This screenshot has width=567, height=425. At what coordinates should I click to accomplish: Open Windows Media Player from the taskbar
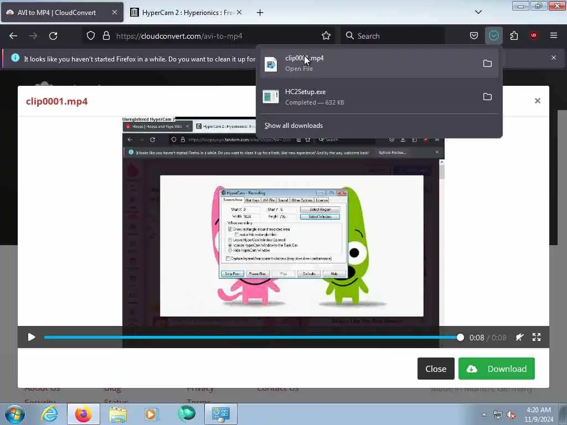pyautogui.click(x=151, y=414)
